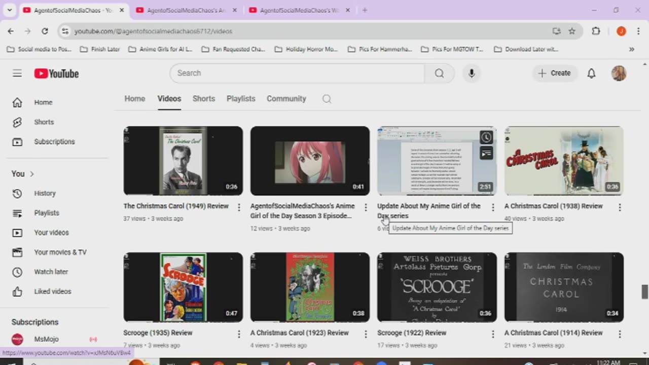
Task: Open browser extensions puzzle icon
Action: (596, 31)
